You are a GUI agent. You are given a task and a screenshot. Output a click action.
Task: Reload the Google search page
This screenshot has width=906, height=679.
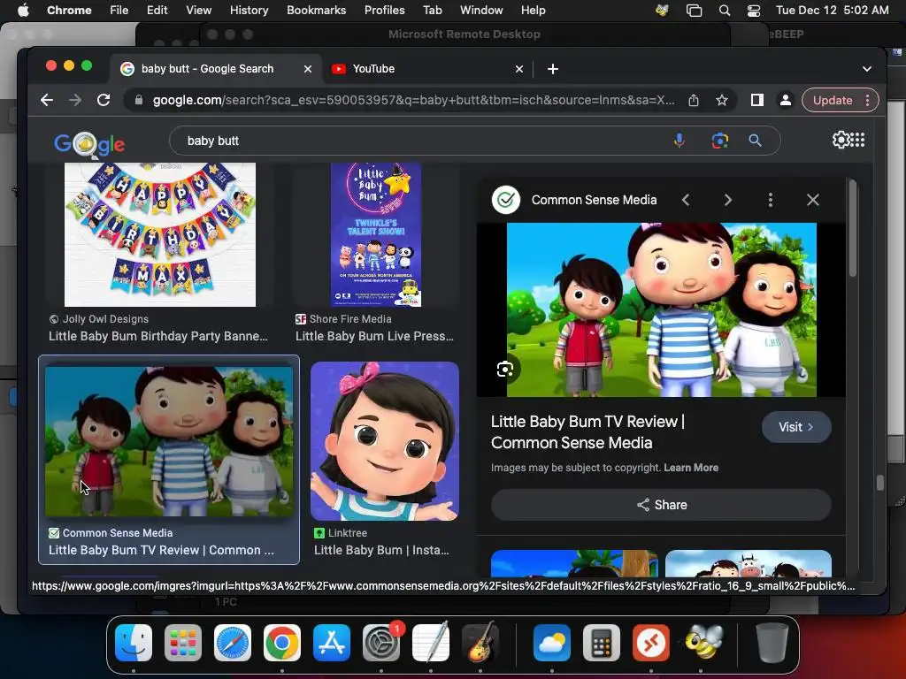tap(104, 100)
